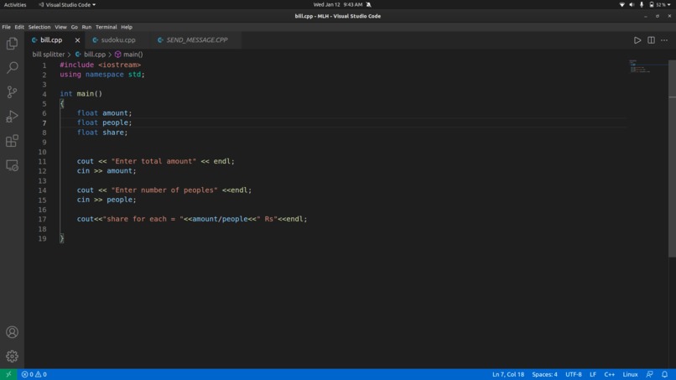Click the editor vertical scrollbar
The image size is (676, 380).
672,159
